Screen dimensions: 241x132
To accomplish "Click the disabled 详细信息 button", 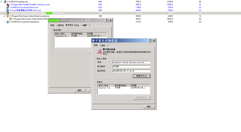I will (x=141, y=98).
